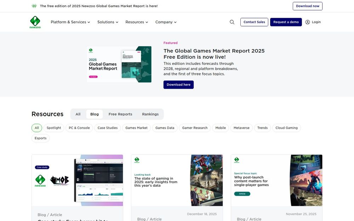Filter by Gamer Research
The height and width of the screenshot is (221, 354).
(x=195, y=128)
